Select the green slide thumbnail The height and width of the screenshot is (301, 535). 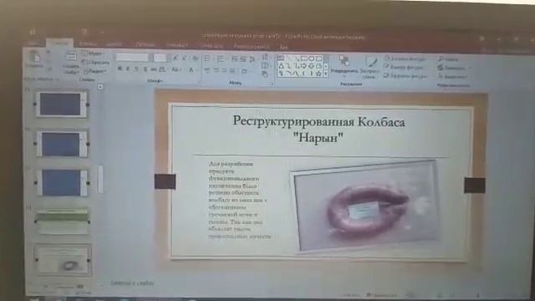tap(63, 222)
